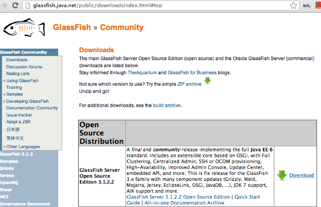
Task: Click GlassFish Community sidebar header
Action: pos(24,52)
